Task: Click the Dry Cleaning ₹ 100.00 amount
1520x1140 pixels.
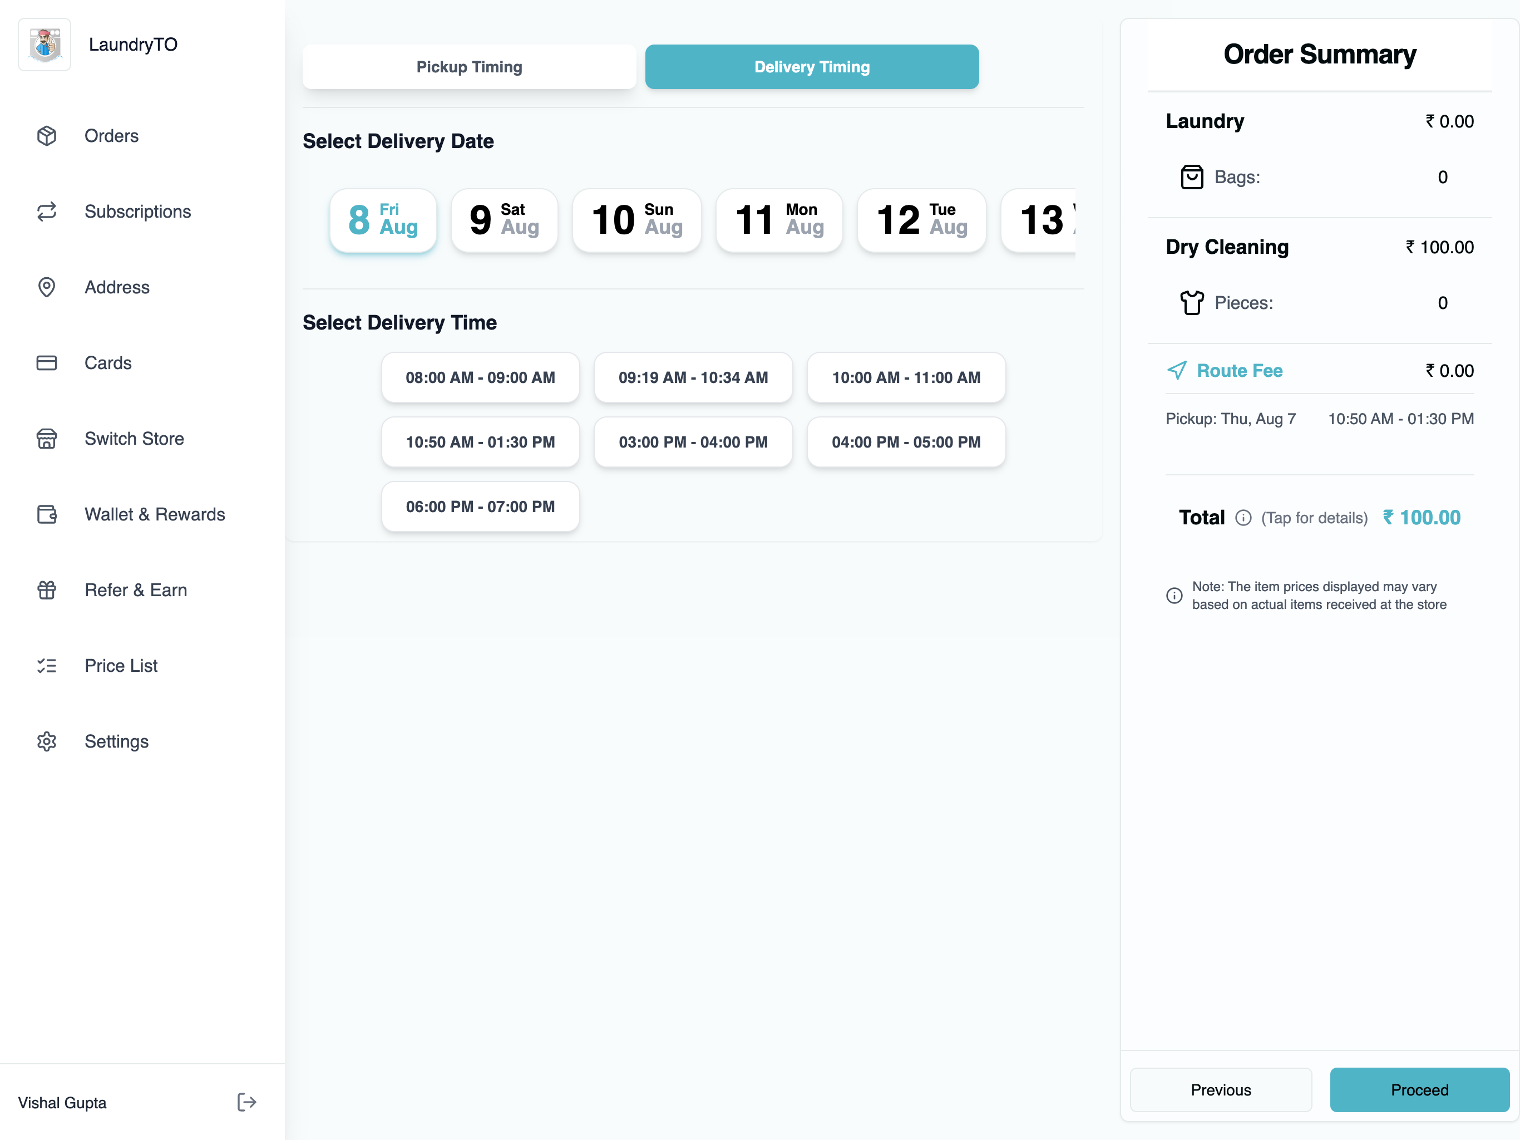Action: tap(1439, 247)
